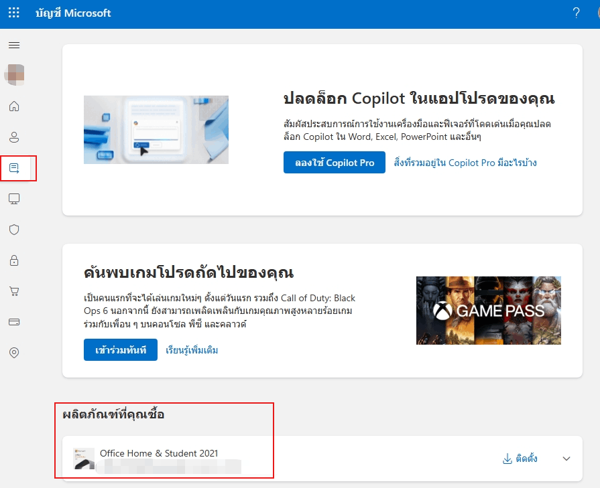Screen dimensions: 600x488
Task: Go to Home via house icon
Action: click(14, 106)
